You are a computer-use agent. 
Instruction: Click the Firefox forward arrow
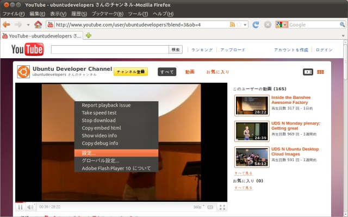coord(18,24)
